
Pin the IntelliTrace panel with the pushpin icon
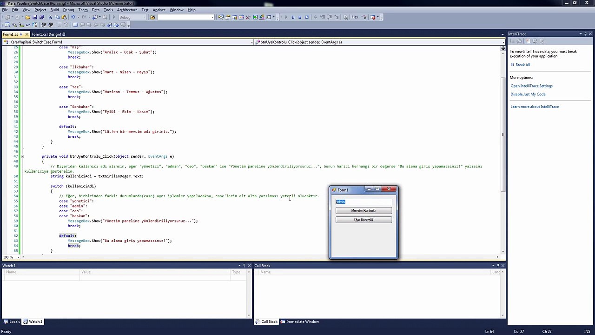coord(585,34)
